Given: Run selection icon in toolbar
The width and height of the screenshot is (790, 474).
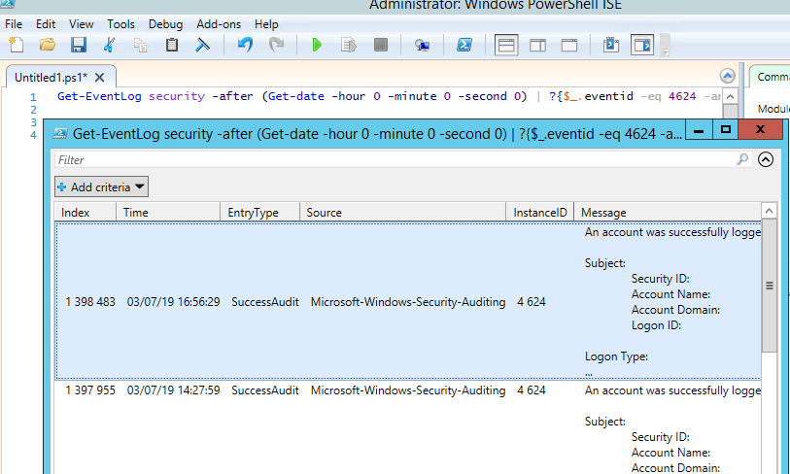Looking at the screenshot, I should [x=349, y=46].
